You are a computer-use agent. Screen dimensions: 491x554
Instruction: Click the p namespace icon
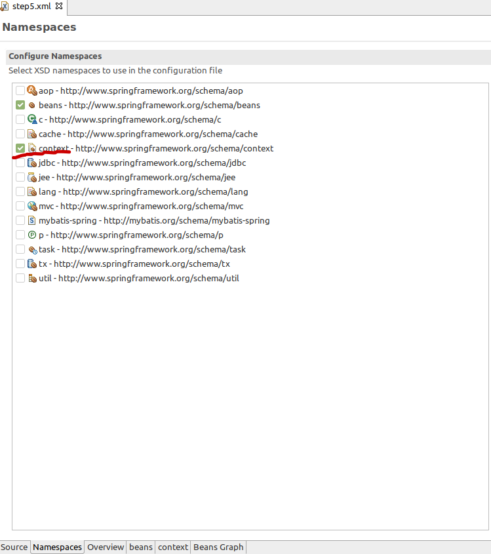click(x=32, y=235)
